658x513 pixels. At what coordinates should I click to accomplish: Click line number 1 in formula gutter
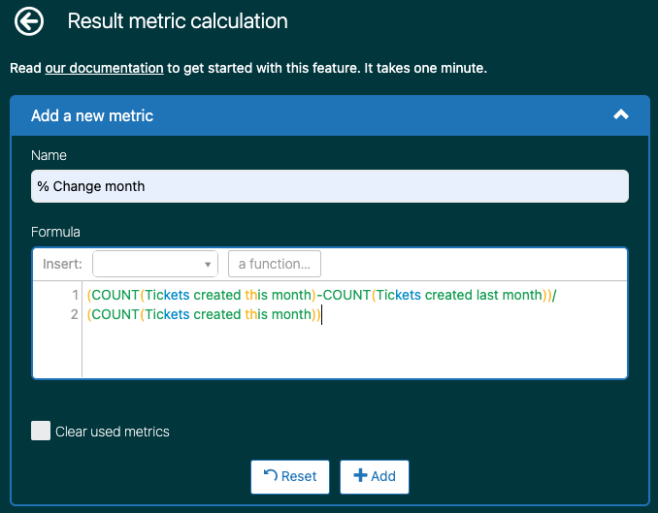(x=74, y=295)
